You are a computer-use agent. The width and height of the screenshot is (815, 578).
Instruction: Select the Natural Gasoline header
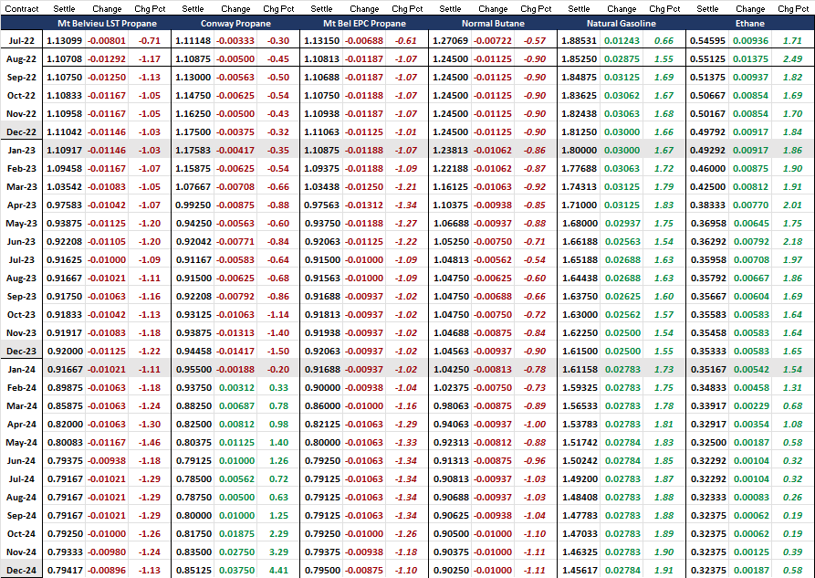tap(622, 24)
